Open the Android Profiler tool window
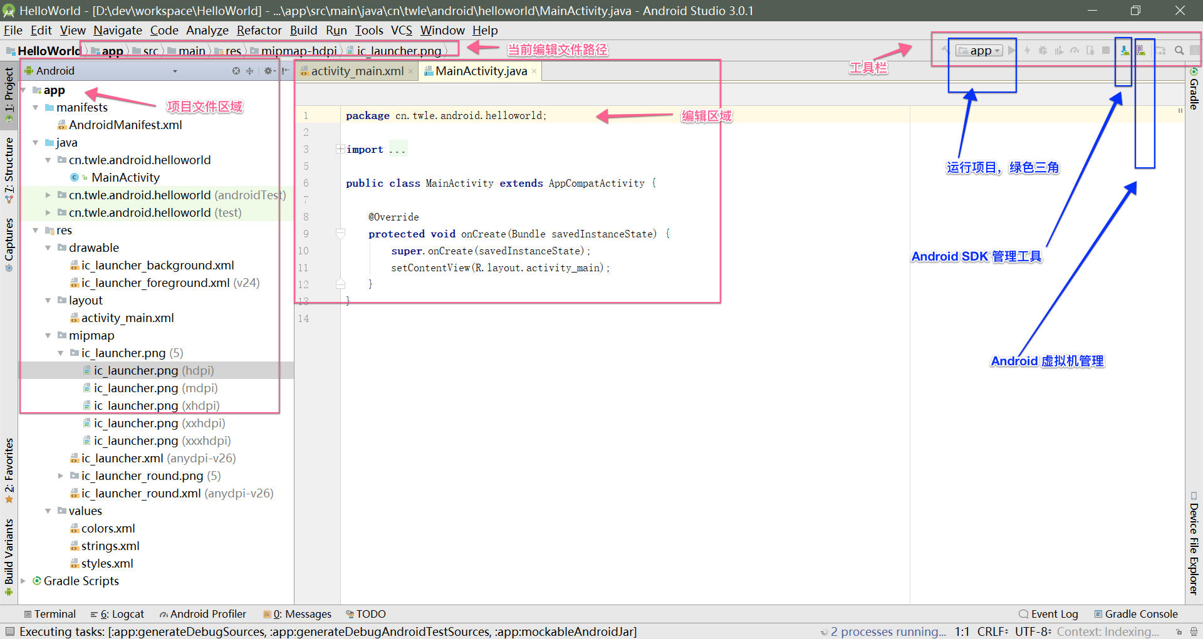 click(x=203, y=614)
